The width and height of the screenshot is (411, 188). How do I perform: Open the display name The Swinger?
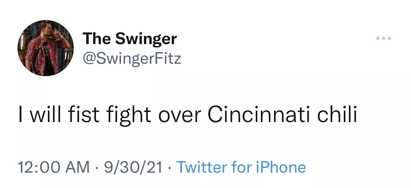[x=130, y=39]
